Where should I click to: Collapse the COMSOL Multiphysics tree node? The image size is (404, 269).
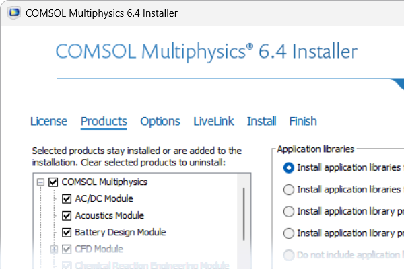click(41, 182)
